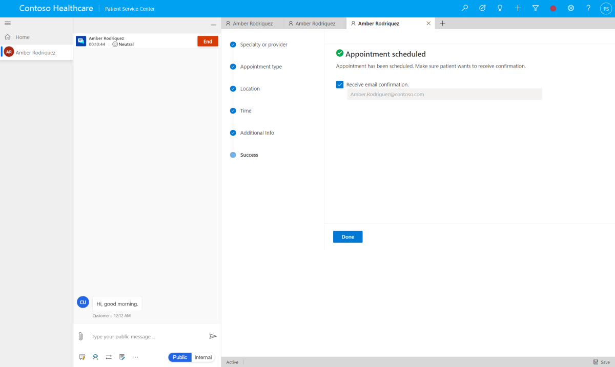Click the consult add-agent icon

tap(95, 357)
